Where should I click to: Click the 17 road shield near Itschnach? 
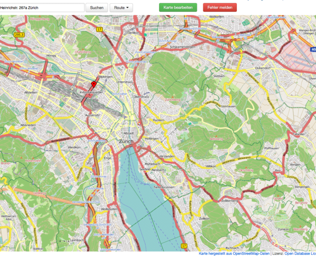[x=184, y=246]
